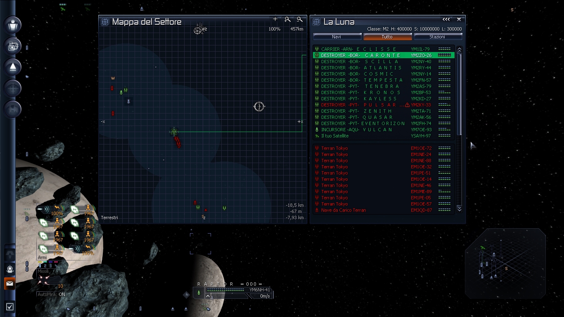Select the highlighted green ship at map center

(174, 132)
